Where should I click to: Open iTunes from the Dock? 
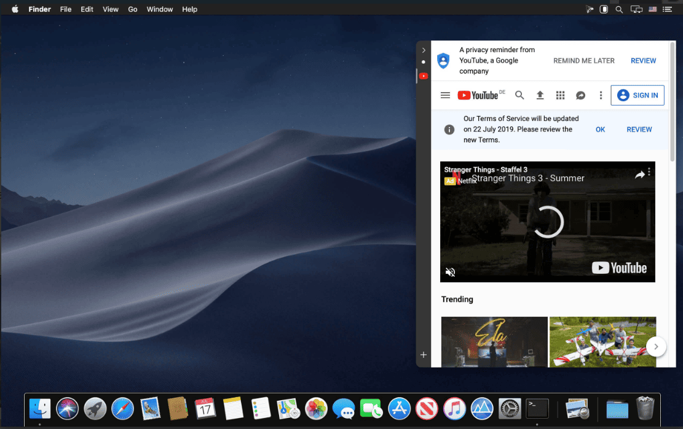click(x=454, y=409)
